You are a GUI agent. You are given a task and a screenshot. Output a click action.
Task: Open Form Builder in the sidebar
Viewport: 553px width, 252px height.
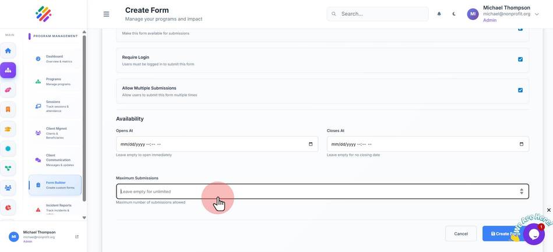[x=55, y=185]
